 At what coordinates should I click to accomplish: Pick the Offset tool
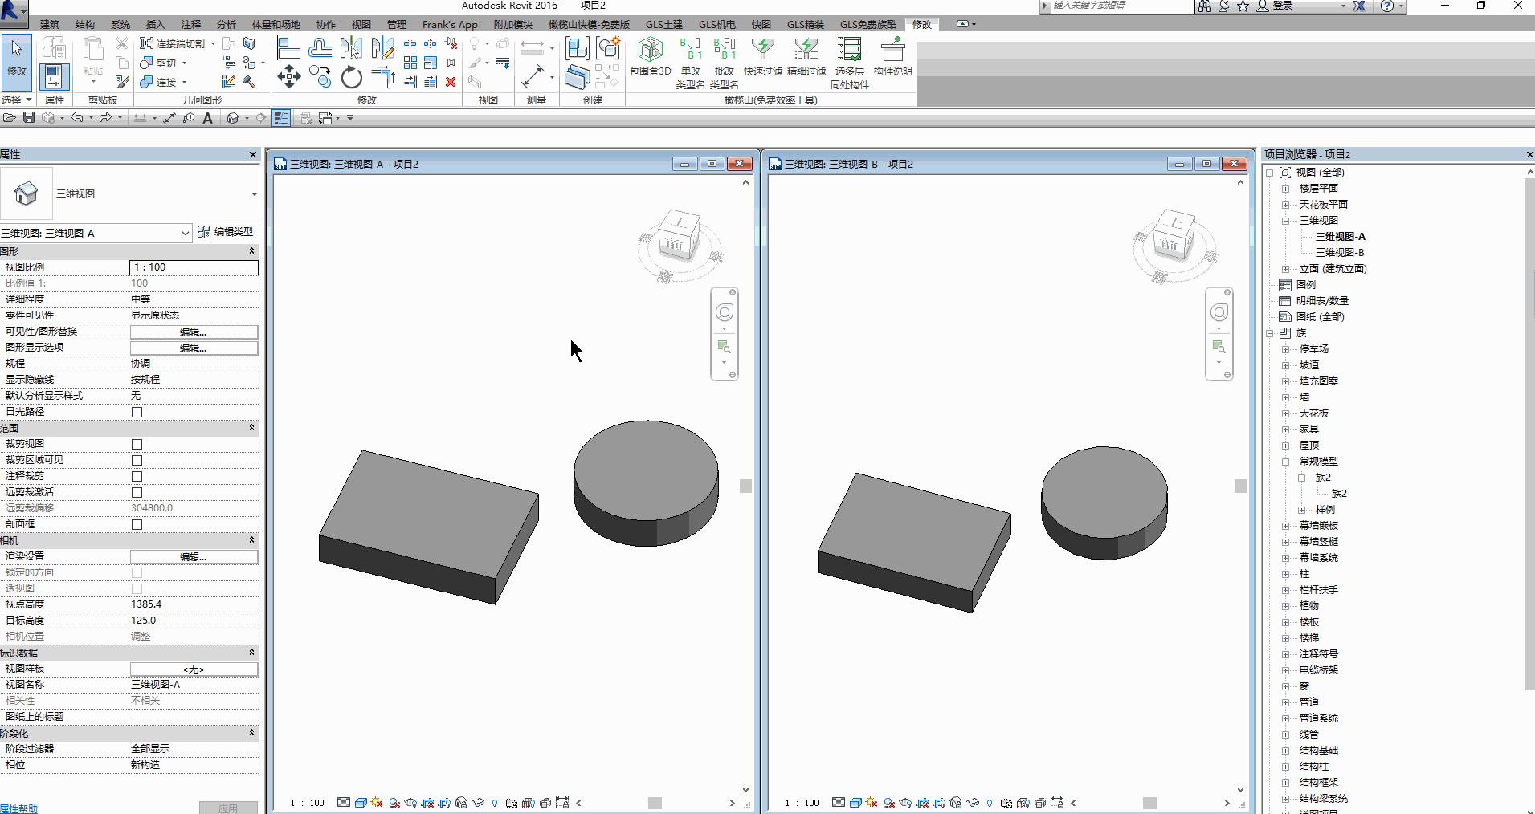pyautogui.click(x=320, y=48)
